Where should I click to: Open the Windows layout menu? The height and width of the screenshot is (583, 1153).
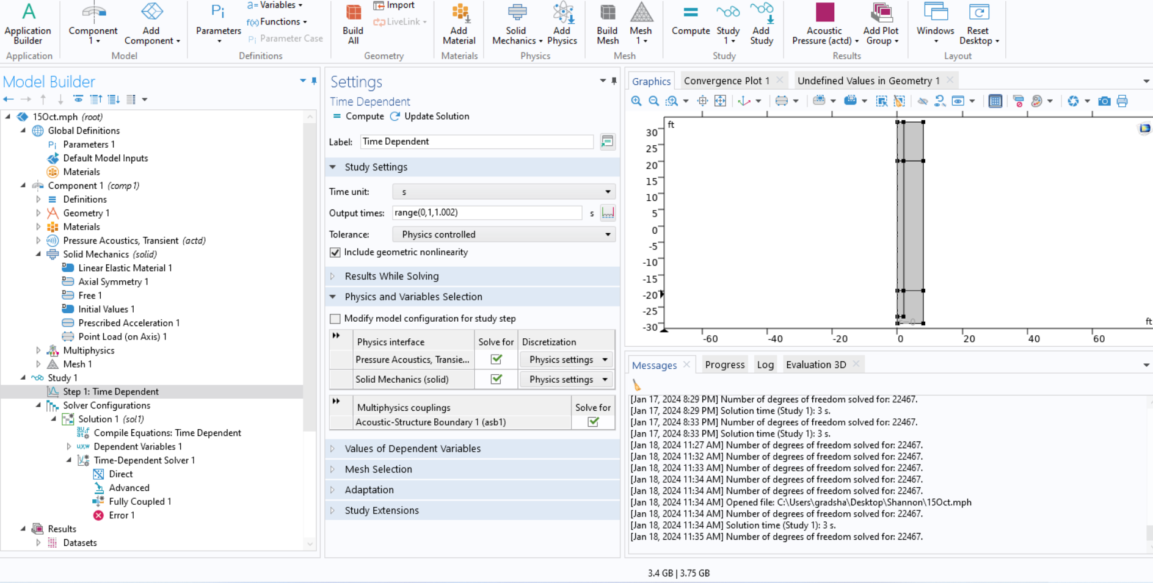point(935,24)
